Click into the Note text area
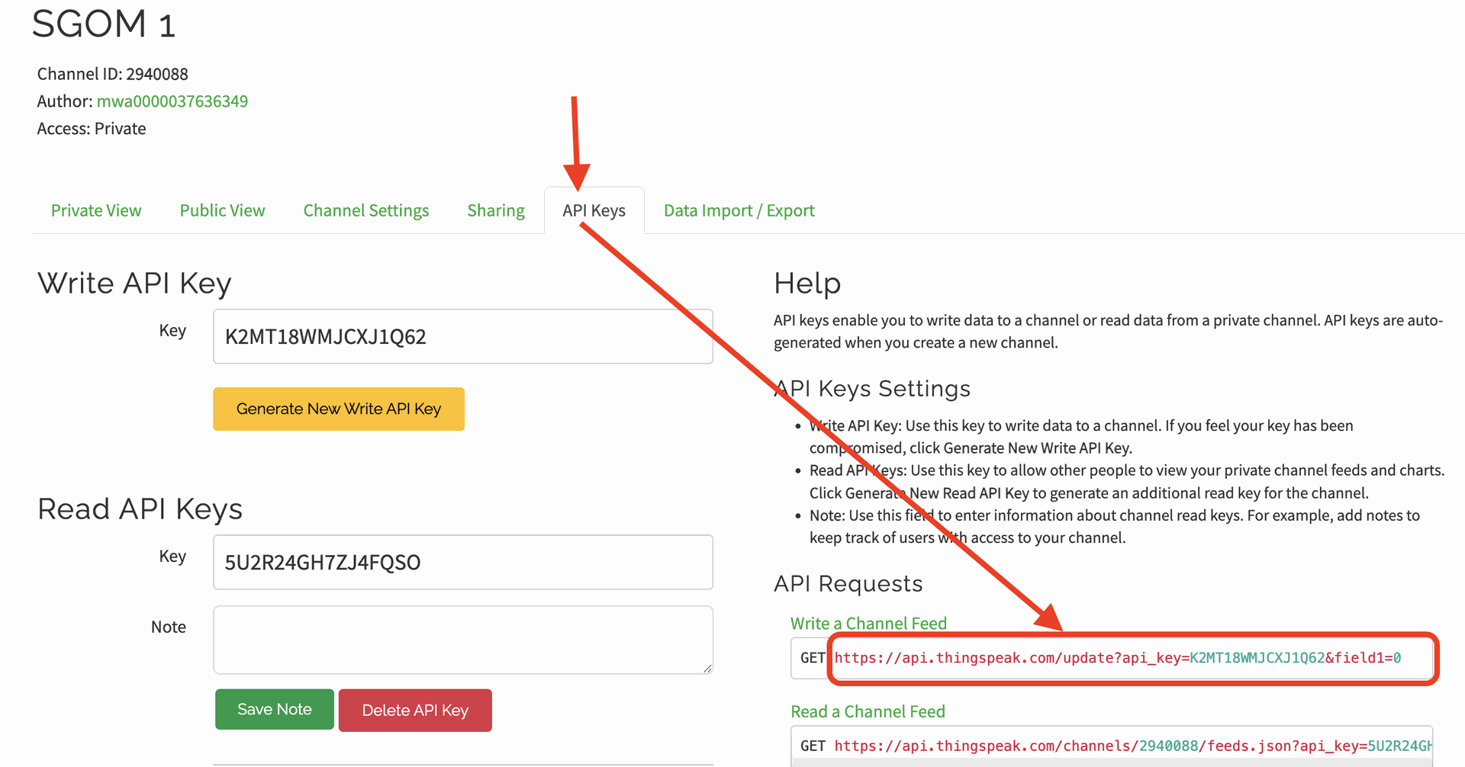Screen dimensions: 1465x767 [462, 639]
